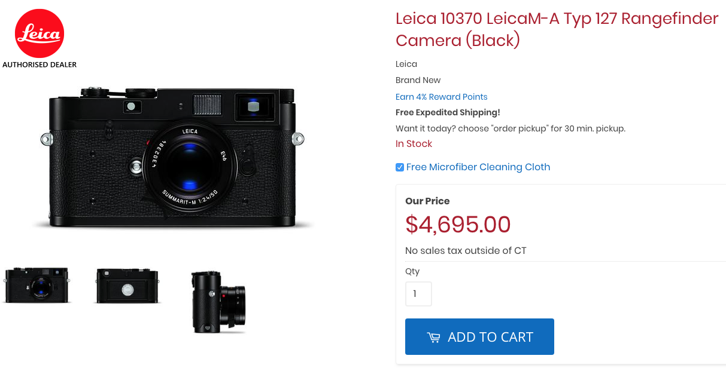Click the red Leica logo

(x=40, y=33)
